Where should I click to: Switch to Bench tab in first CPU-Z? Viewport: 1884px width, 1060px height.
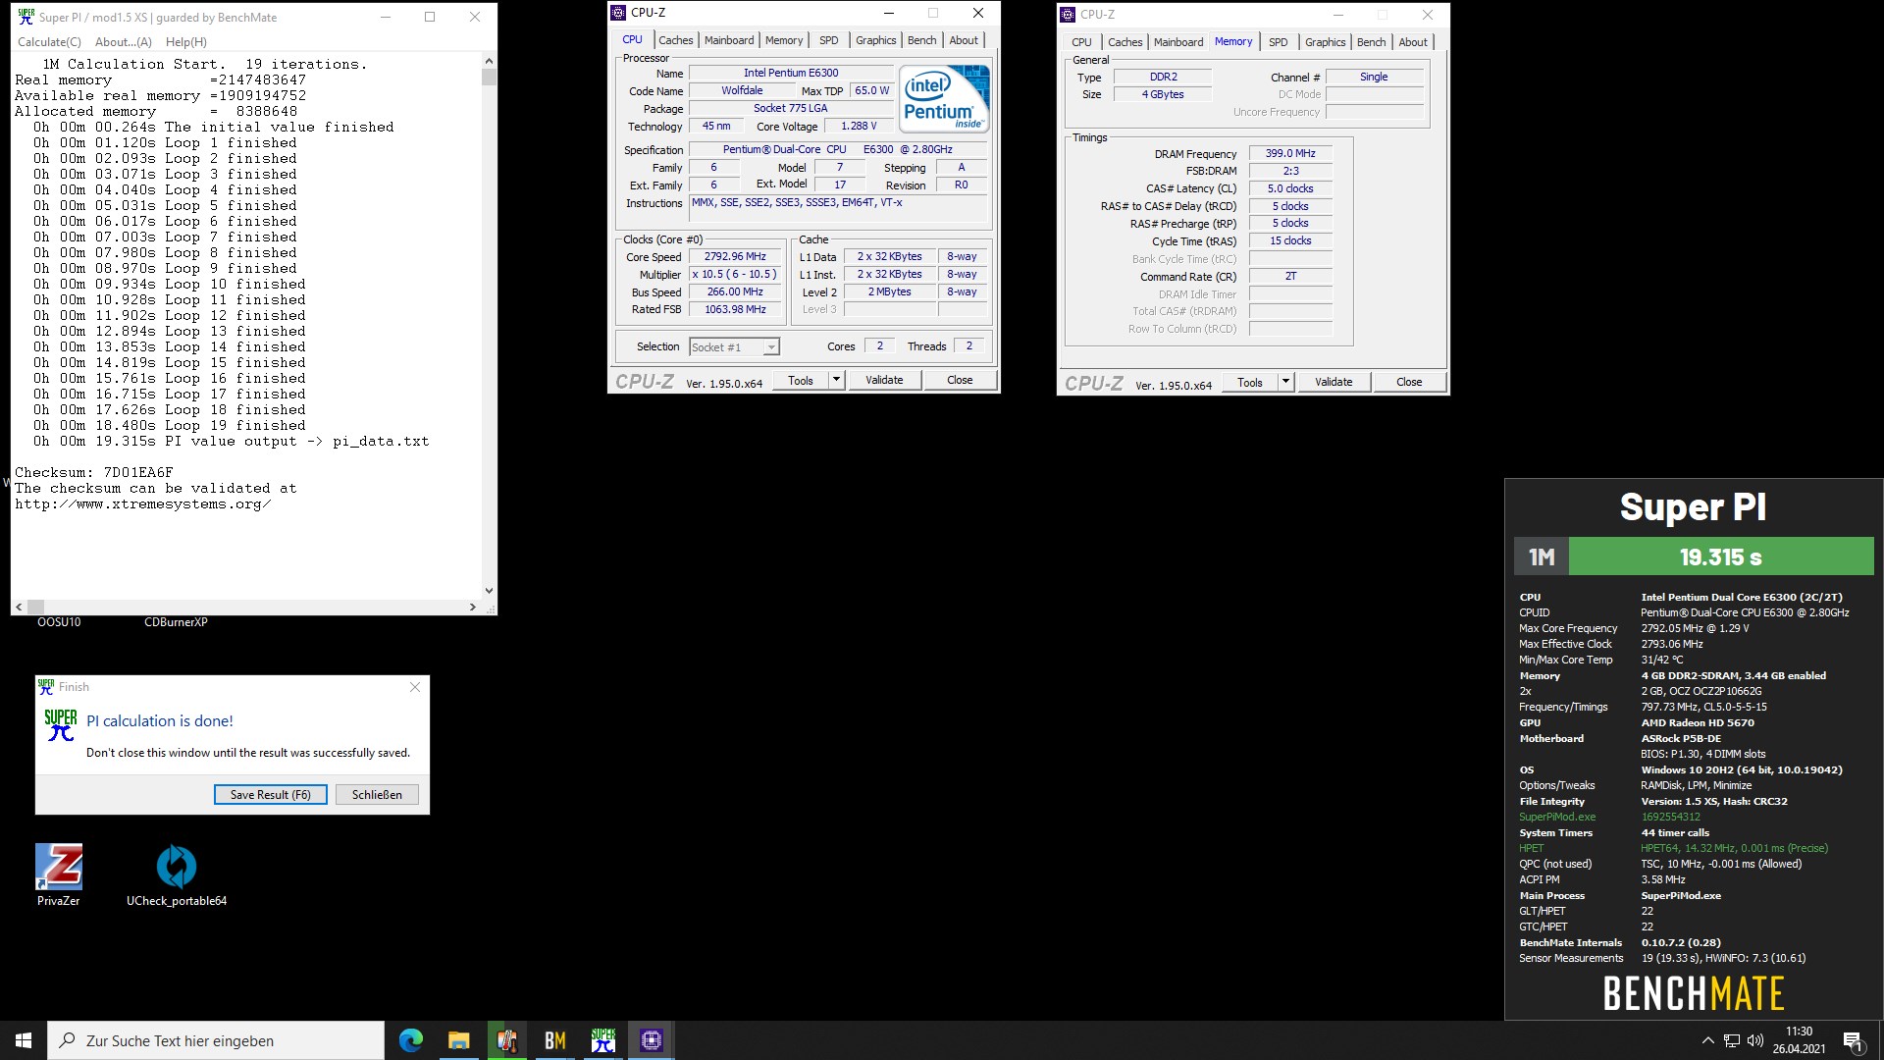point(921,40)
